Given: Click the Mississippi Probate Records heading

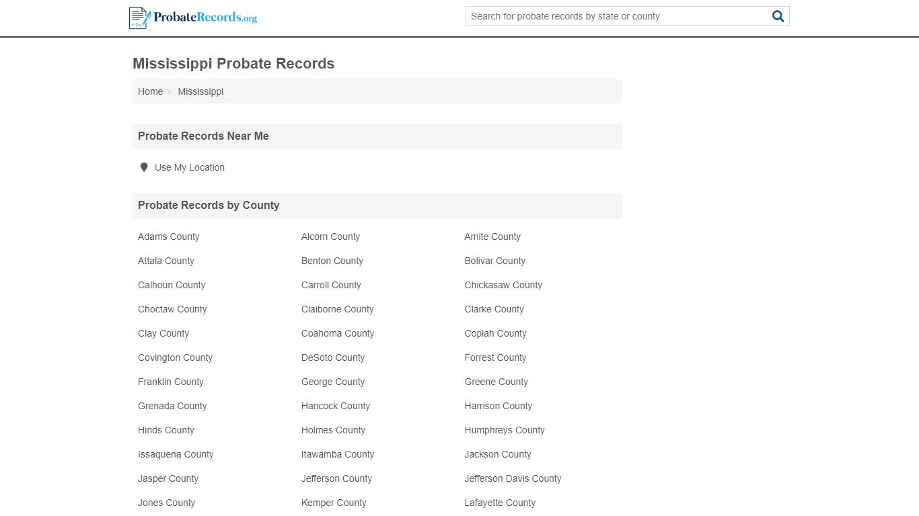Looking at the screenshot, I should 233,64.
